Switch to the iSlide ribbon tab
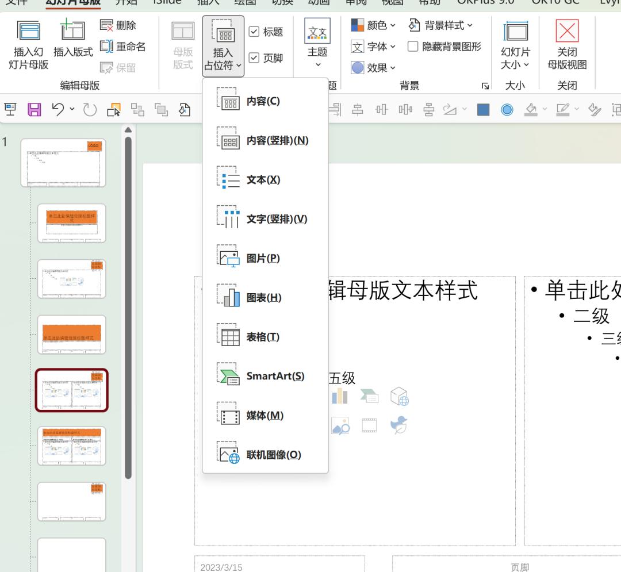 pyautogui.click(x=167, y=3)
